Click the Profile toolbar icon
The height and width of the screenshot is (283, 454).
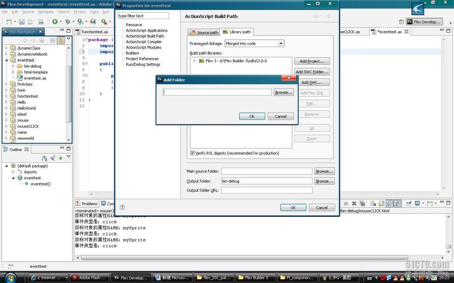click(x=80, y=21)
